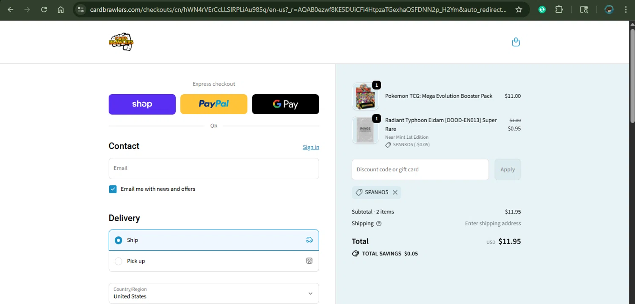Open the shopping bag cart icon
This screenshot has width=635, height=304.
pos(516,42)
